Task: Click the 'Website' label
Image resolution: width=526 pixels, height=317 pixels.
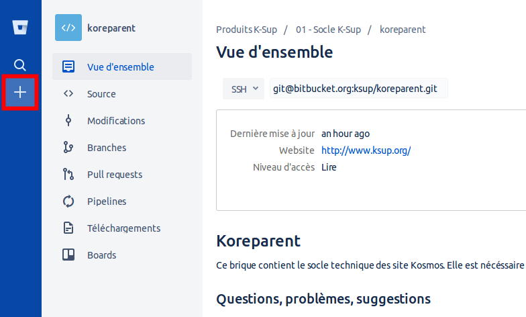Action: (x=297, y=150)
